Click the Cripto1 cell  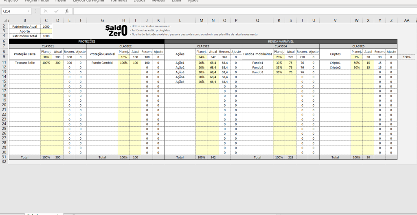(x=335, y=63)
